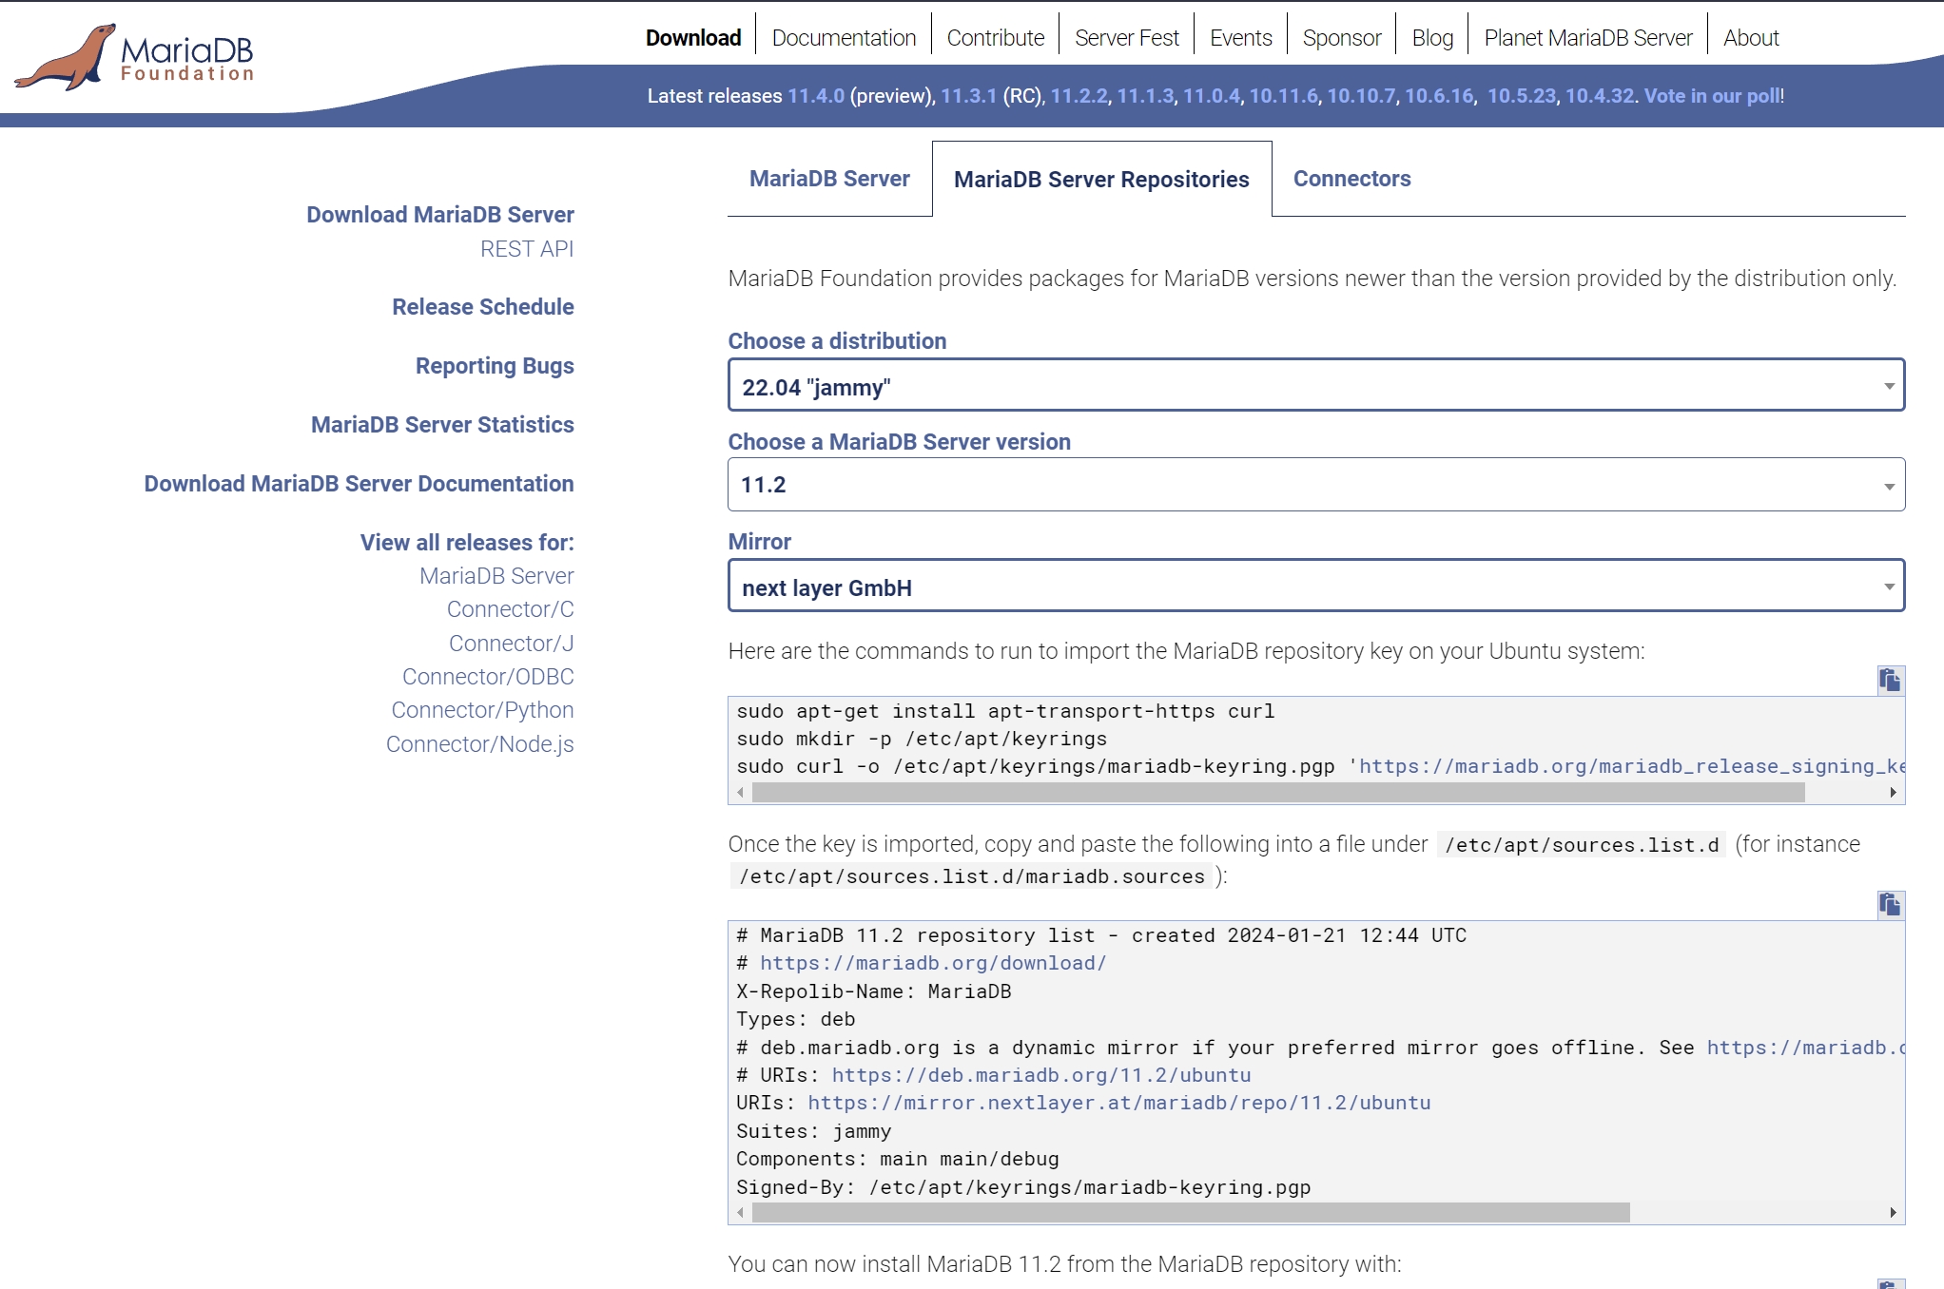This screenshot has height=1289, width=1944.
Task: Click left arrow of key commands scrollbar
Action: 741,793
